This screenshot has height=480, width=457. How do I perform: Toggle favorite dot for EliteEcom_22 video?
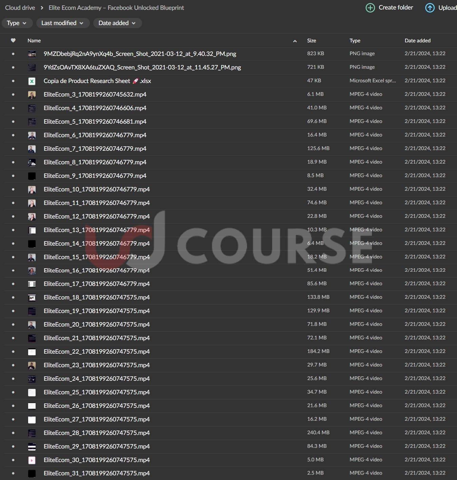(13, 352)
